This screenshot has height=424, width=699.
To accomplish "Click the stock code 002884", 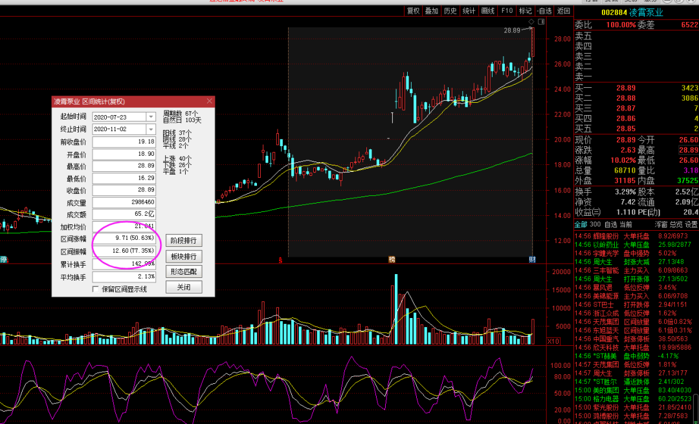I will pos(614,13).
